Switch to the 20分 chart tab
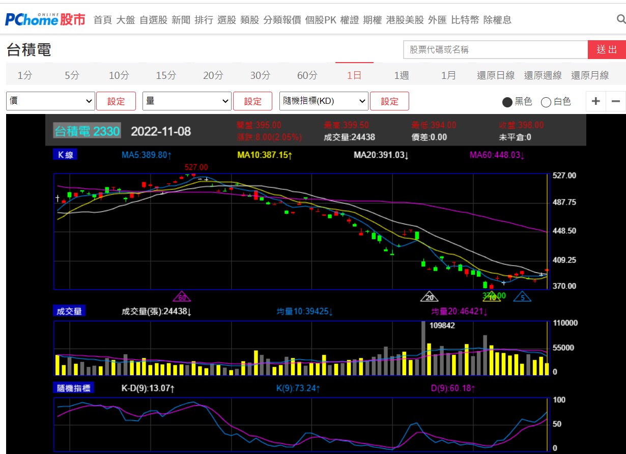Screen dimensions: 626x454 pos(213,75)
